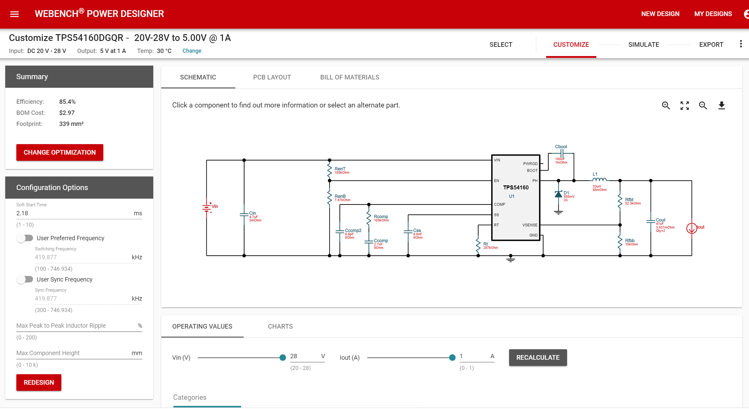
Task: Click the Iout slider handle
Action: pyautogui.click(x=452, y=358)
